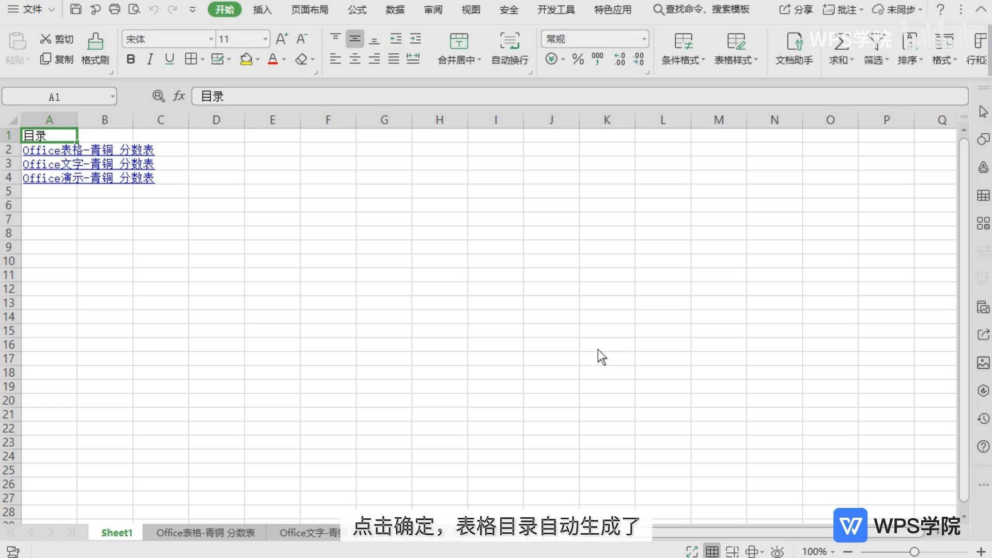Open Print Preview icon
The width and height of the screenshot is (992, 558).
pos(134,9)
